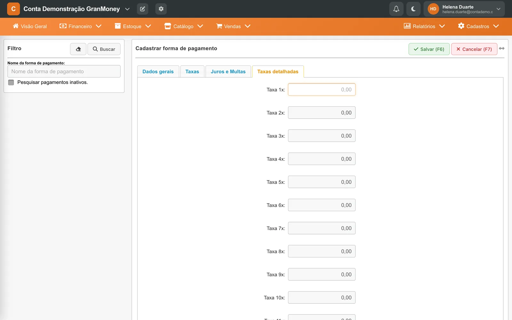Click the Taxa 2x input field
Viewport: 512px width, 320px height.
tap(322, 113)
